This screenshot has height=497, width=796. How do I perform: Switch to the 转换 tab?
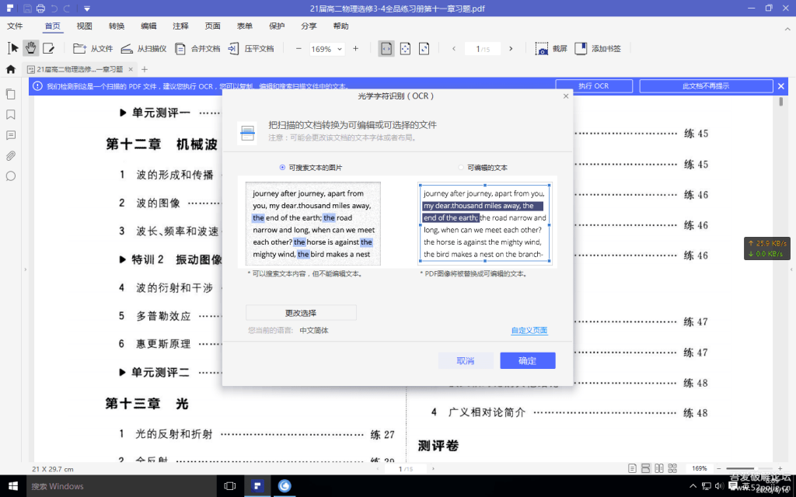click(x=117, y=26)
